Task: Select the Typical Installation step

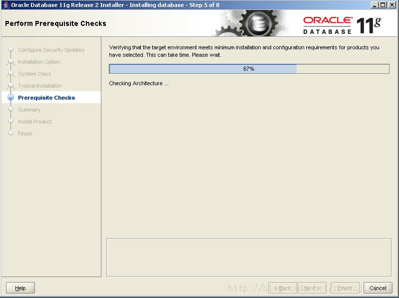Action: click(x=39, y=86)
